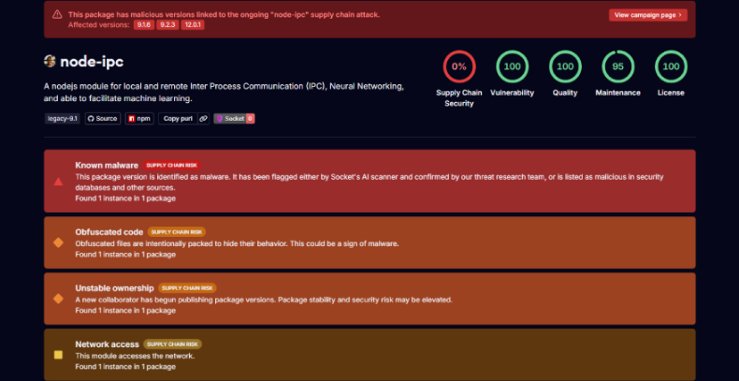
Task: Click the warning triangle icon in alert banner
Action: pyautogui.click(x=56, y=15)
